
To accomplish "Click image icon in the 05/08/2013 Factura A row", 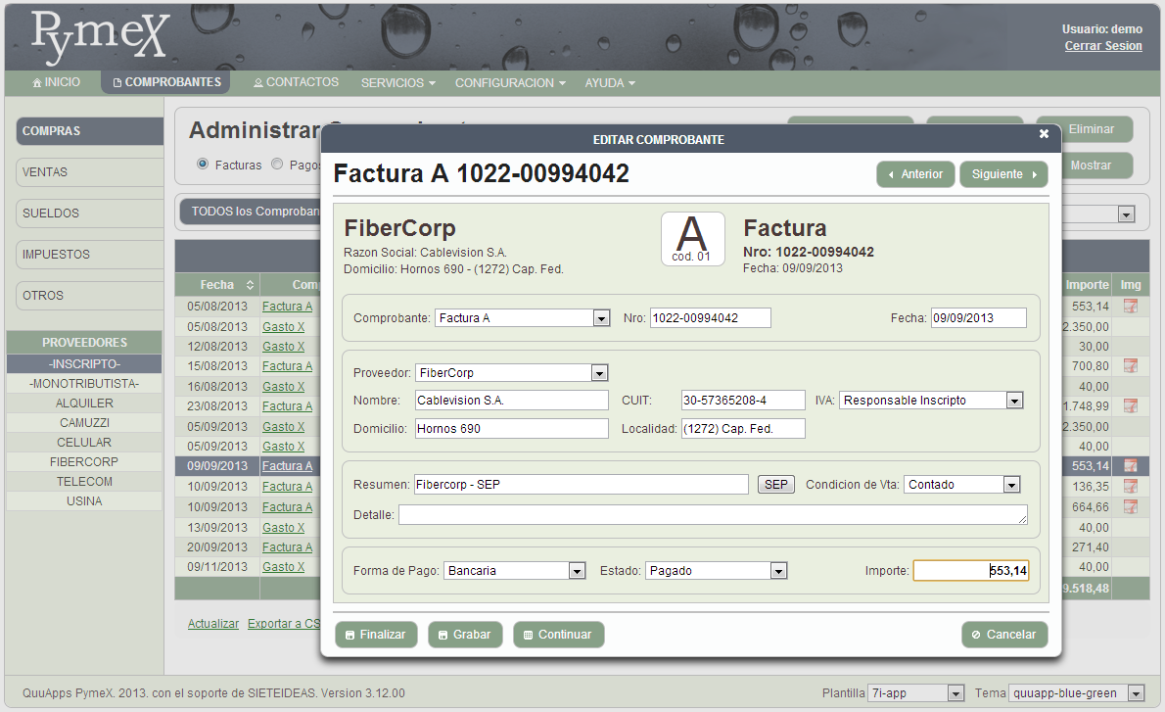I will pos(1131,307).
